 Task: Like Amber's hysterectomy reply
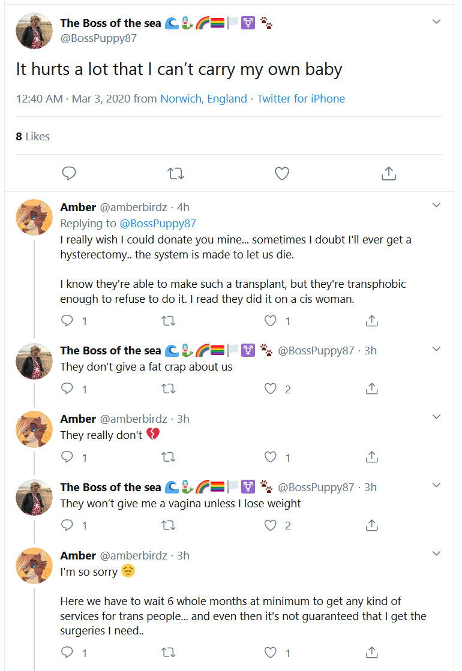(270, 321)
